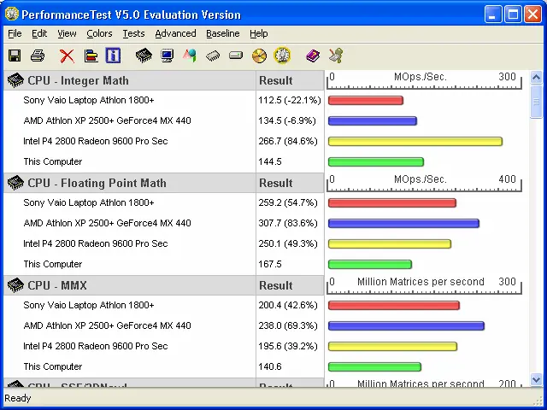
Task: Open the Advanced menu
Action: tap(175, 33)
